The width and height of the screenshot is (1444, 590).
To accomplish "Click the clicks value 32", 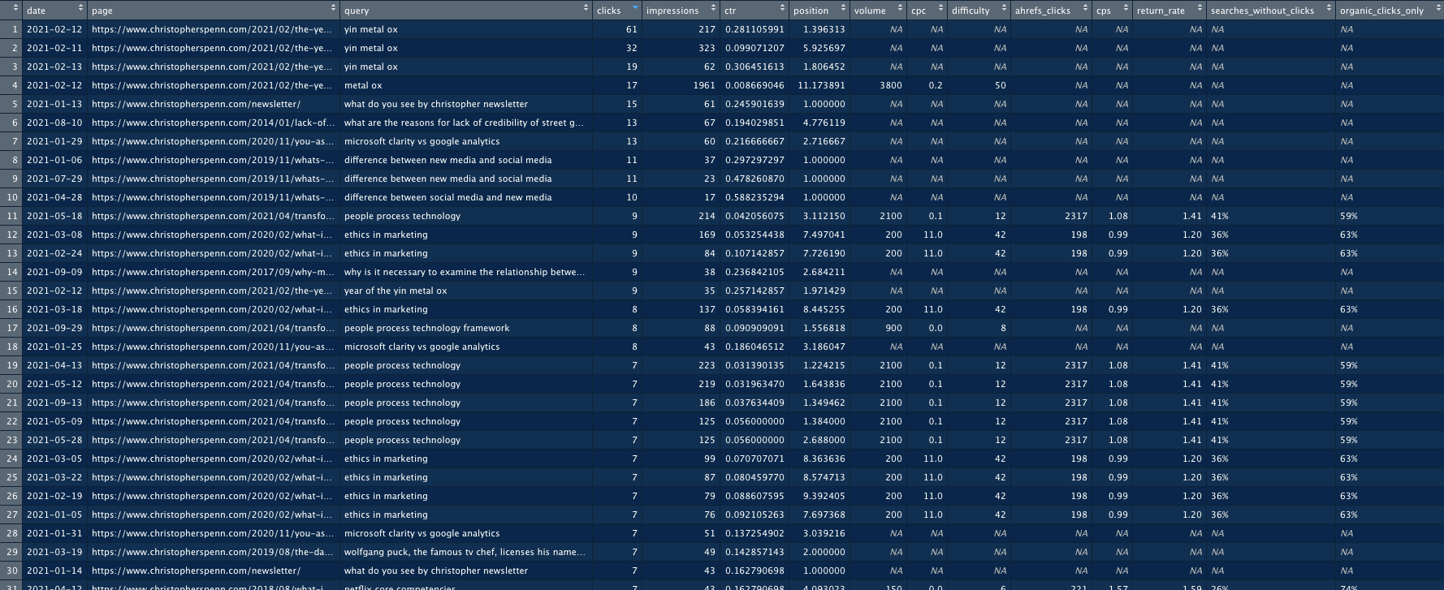I will [631, 48].
